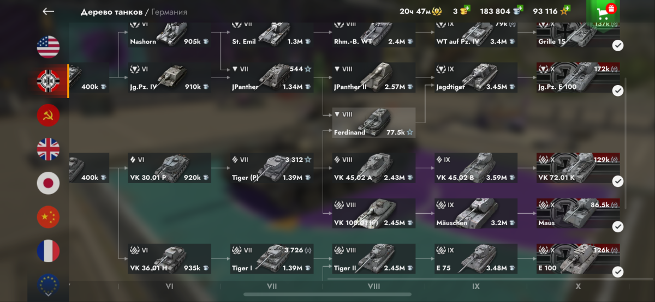655x302 pixels.
Task: Open the France flag tech tree
Action: 48,251
